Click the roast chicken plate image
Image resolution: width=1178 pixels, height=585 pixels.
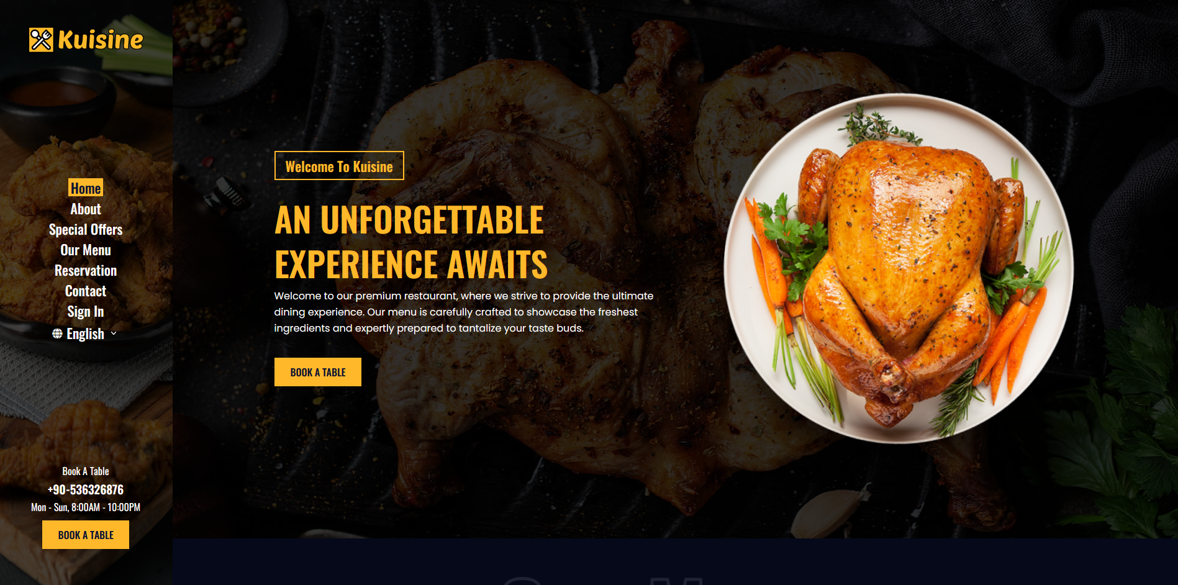coord(899,268)
